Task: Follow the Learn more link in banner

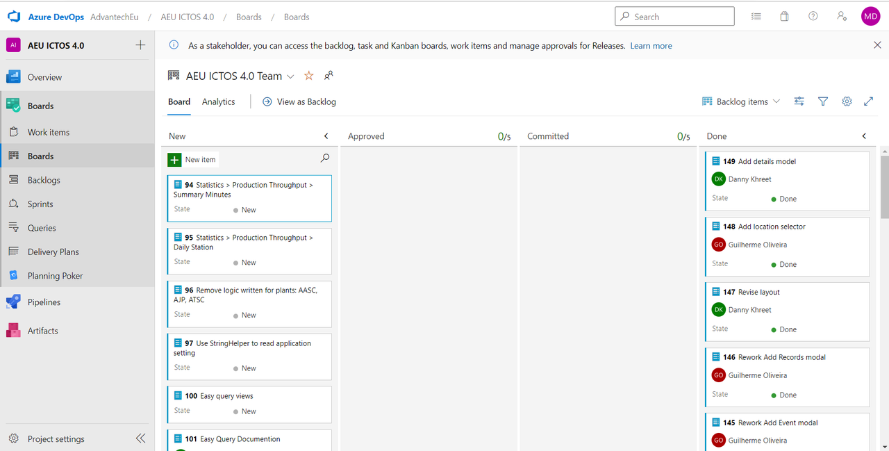Action: [651, 46]
